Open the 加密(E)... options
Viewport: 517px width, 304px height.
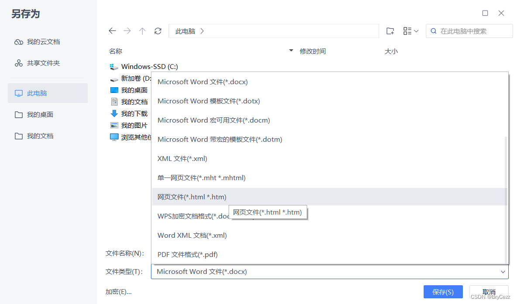click(x=118, y=292)
